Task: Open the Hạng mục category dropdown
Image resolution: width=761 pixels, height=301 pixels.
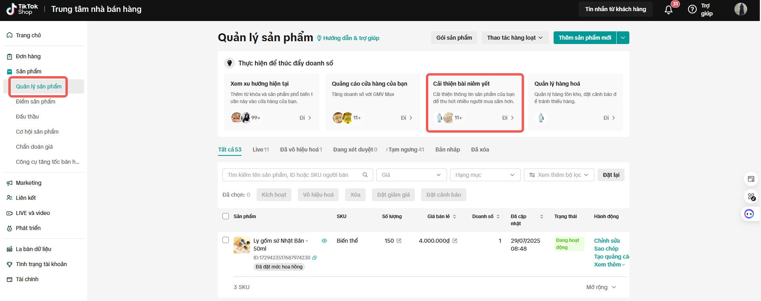Action: [x=485, y=175]
